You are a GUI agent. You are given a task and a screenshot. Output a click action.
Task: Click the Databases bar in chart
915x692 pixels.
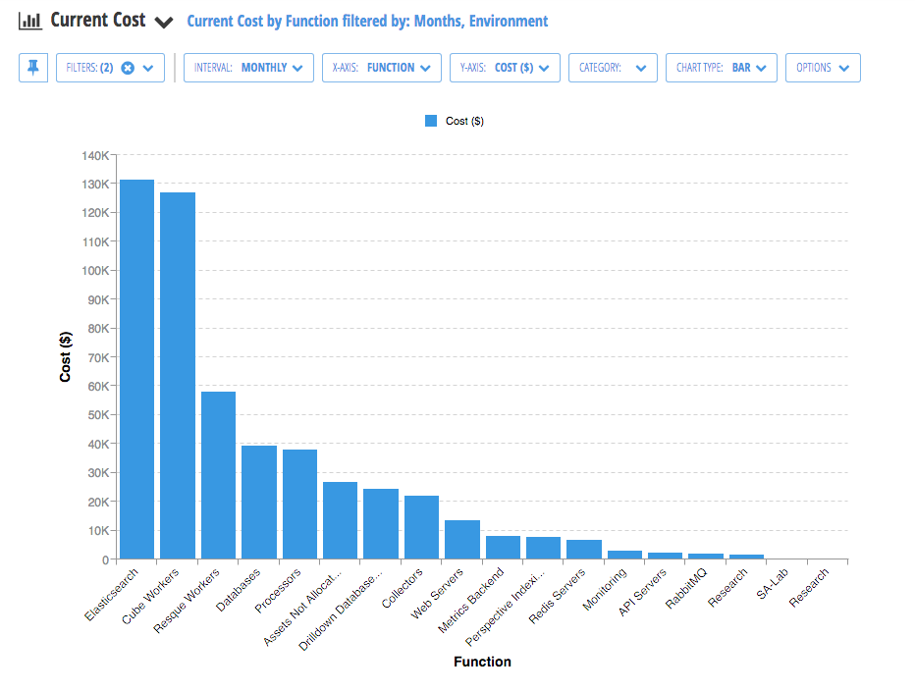pyautogui.click(x=259, y=502)
